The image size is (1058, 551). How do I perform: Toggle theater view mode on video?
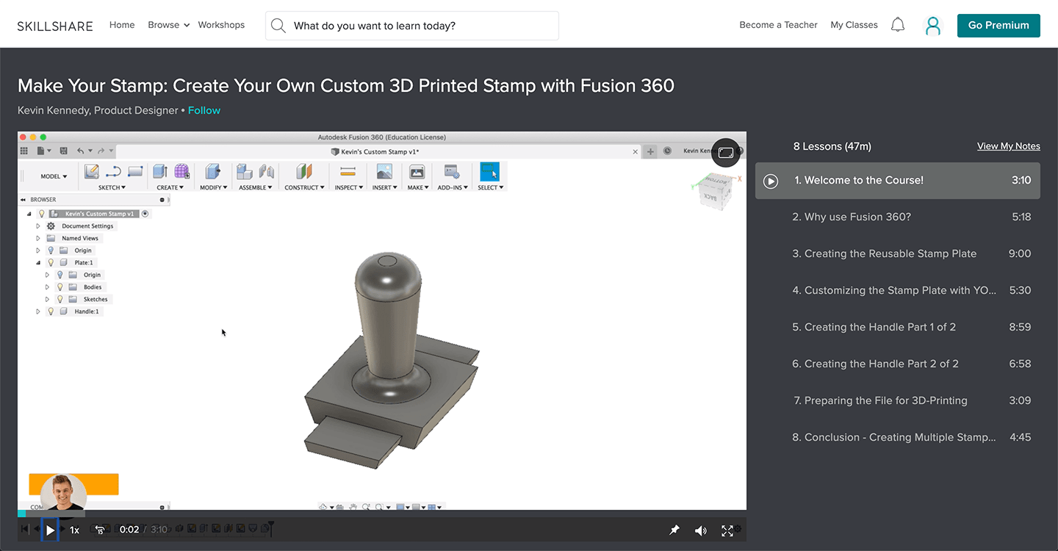(726, 153)
